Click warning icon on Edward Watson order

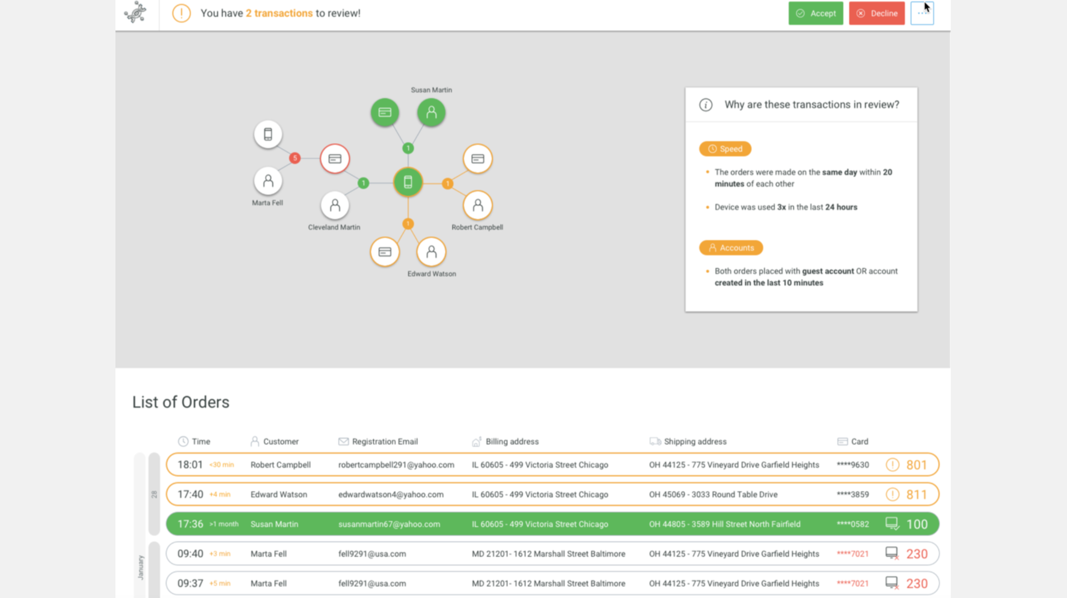(x=892, y=494)
